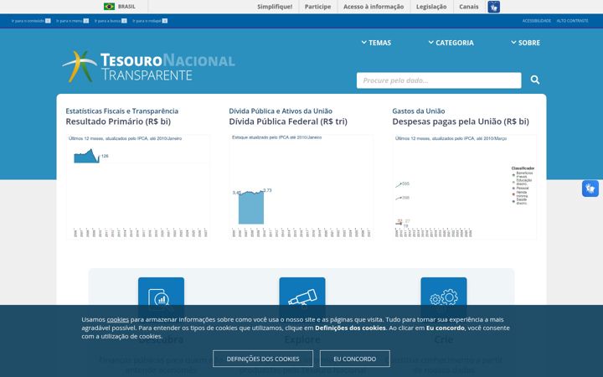Screen dimensions: 603x377
Task: Click the Resultado Primário area chart
Action: (137, 187)
